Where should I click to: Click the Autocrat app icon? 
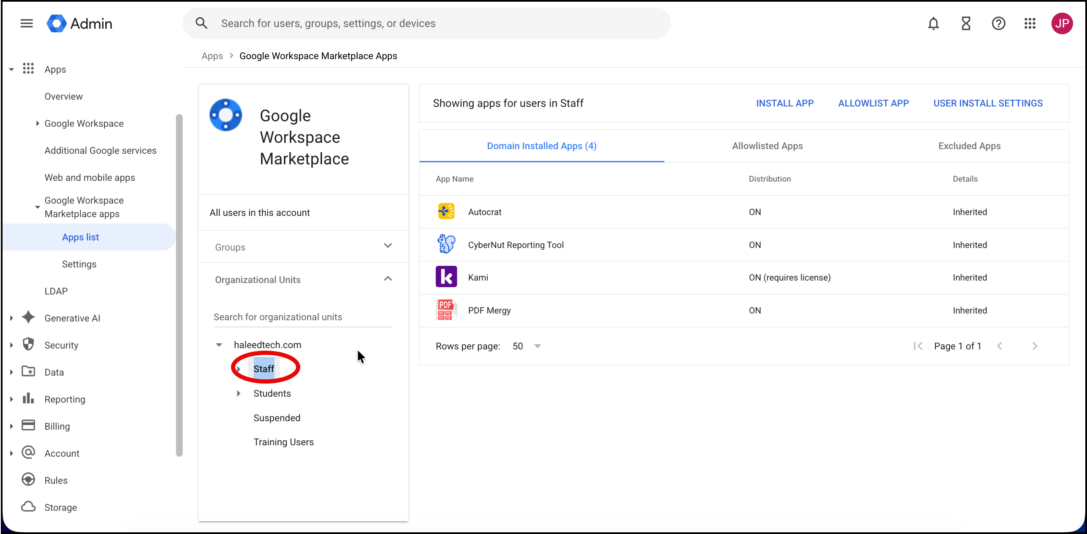tap(446, 211)
